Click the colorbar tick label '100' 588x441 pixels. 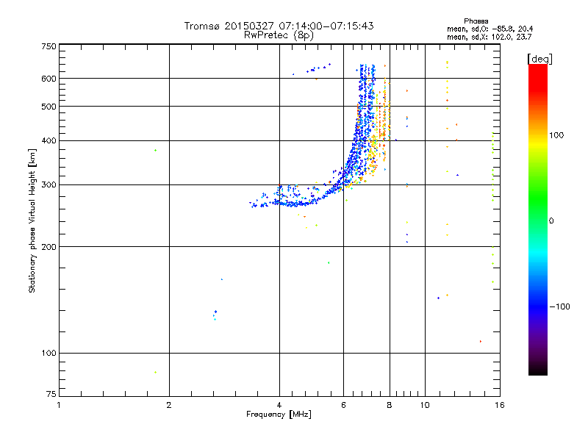tap(556, 135)
